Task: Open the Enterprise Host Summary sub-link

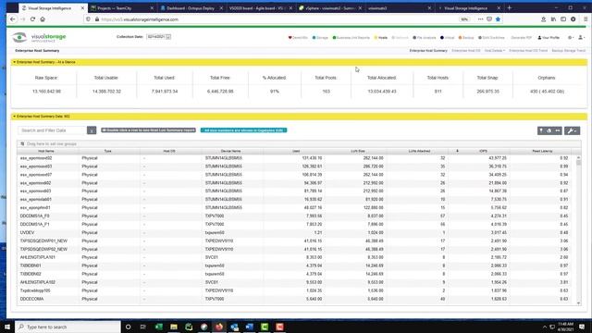Action: (428, 51)
